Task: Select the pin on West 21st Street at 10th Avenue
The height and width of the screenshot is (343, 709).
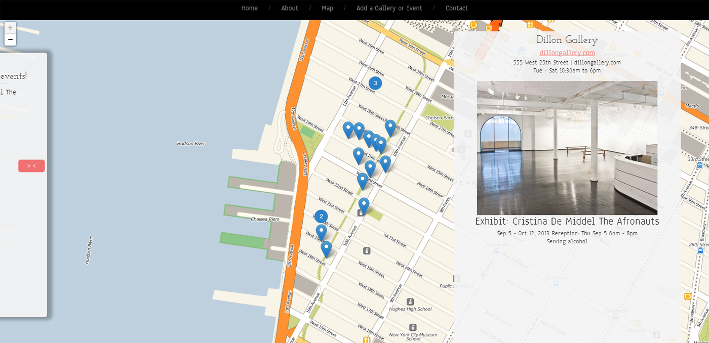Action: tap(364, 206)
